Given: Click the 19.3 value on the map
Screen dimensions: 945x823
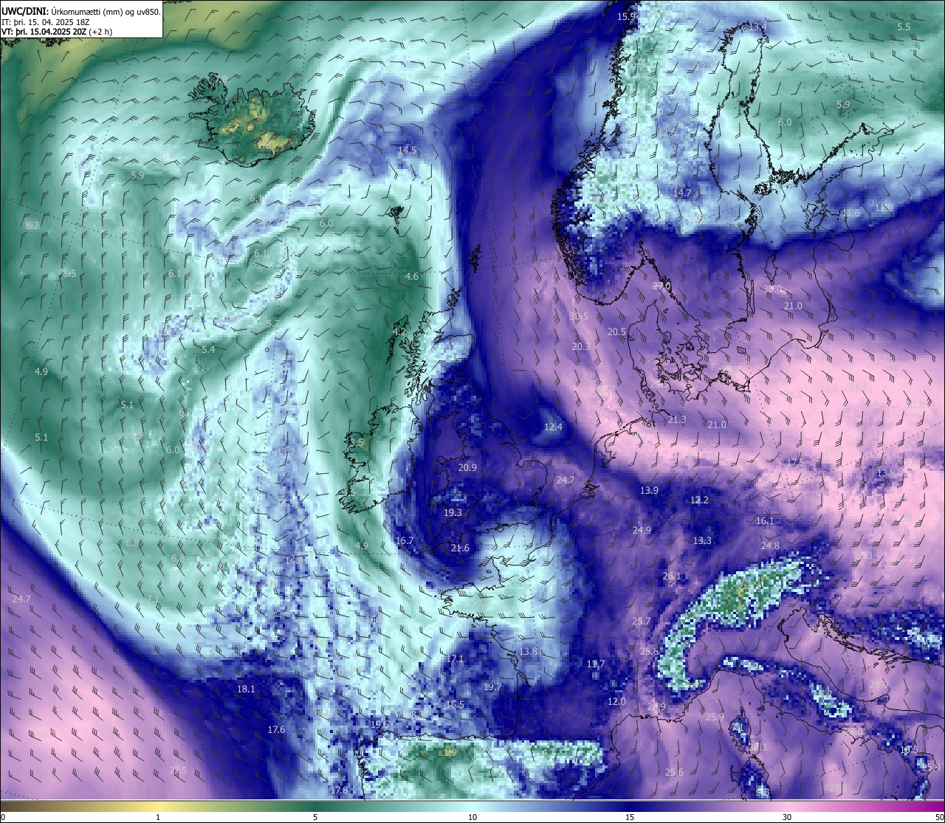Looking at the screenshot, I should 453,512.
